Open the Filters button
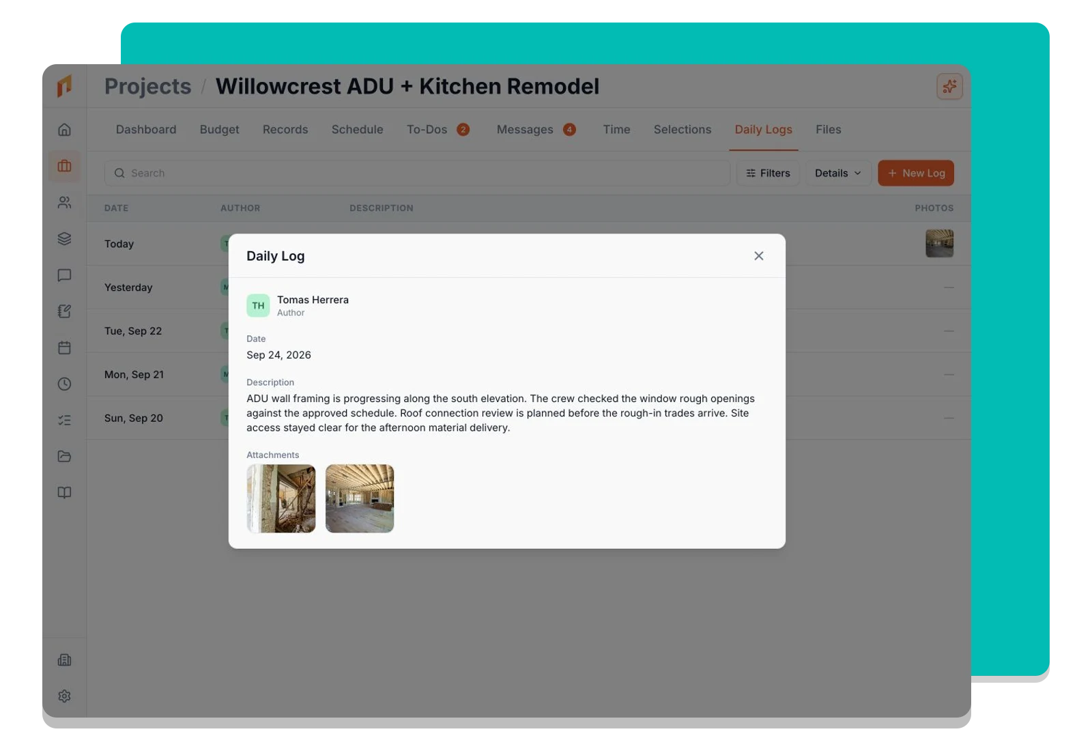The width and height of the screenshot is (1092, 751). click(768, 173)
